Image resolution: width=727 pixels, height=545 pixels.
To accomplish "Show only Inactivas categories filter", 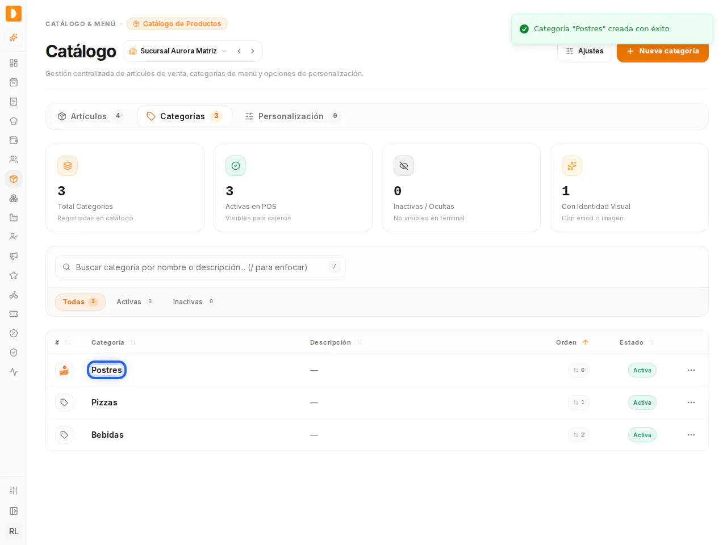I will pos(194,302).
